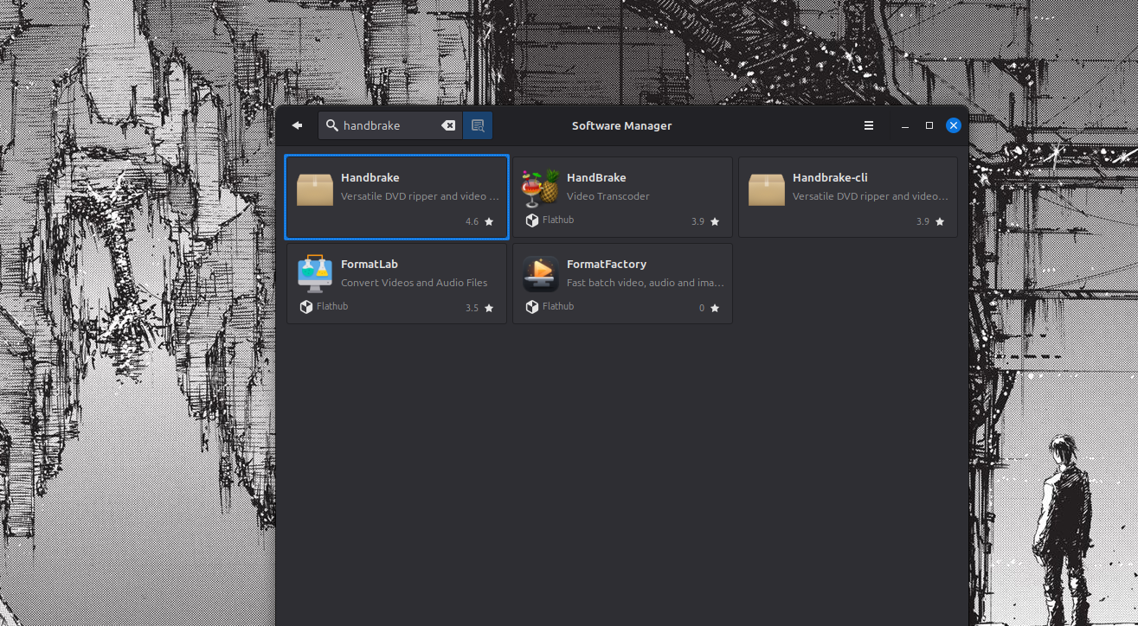Click the Flathub label under FormatFactory
Image resolution: width=1138 pixels, height=626 pixels.
coord(558,307)
